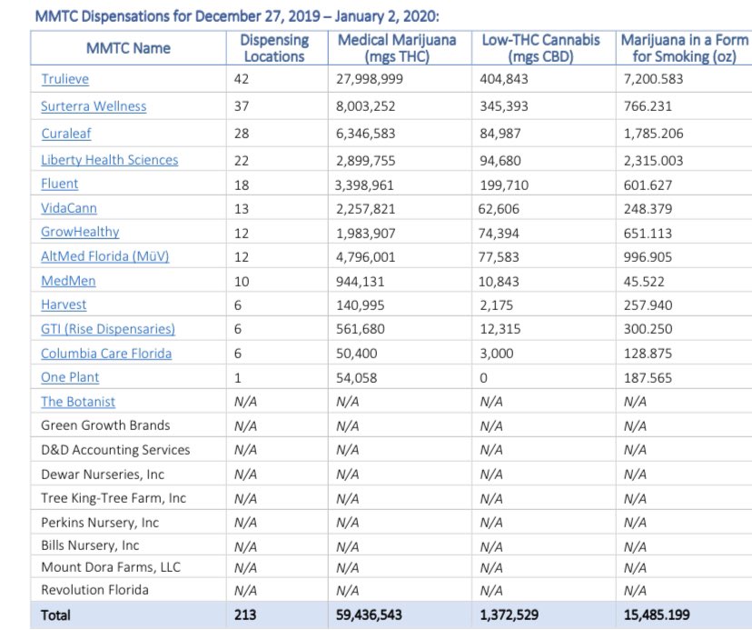Image resolution: width=752 pixels, height=630 pixels.
Task: Open AltMed Florida (MüV) link
Action: 104,256
